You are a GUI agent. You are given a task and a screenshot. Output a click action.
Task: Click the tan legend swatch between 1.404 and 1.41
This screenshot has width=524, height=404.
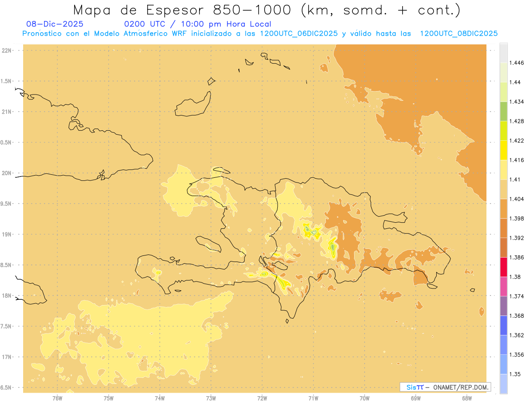coord(503,189)
